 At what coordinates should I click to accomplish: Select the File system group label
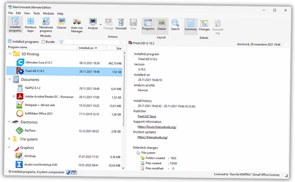[29, 139]
